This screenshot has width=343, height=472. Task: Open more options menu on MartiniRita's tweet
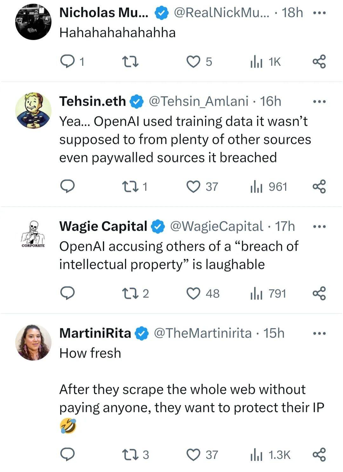point(319,334)
